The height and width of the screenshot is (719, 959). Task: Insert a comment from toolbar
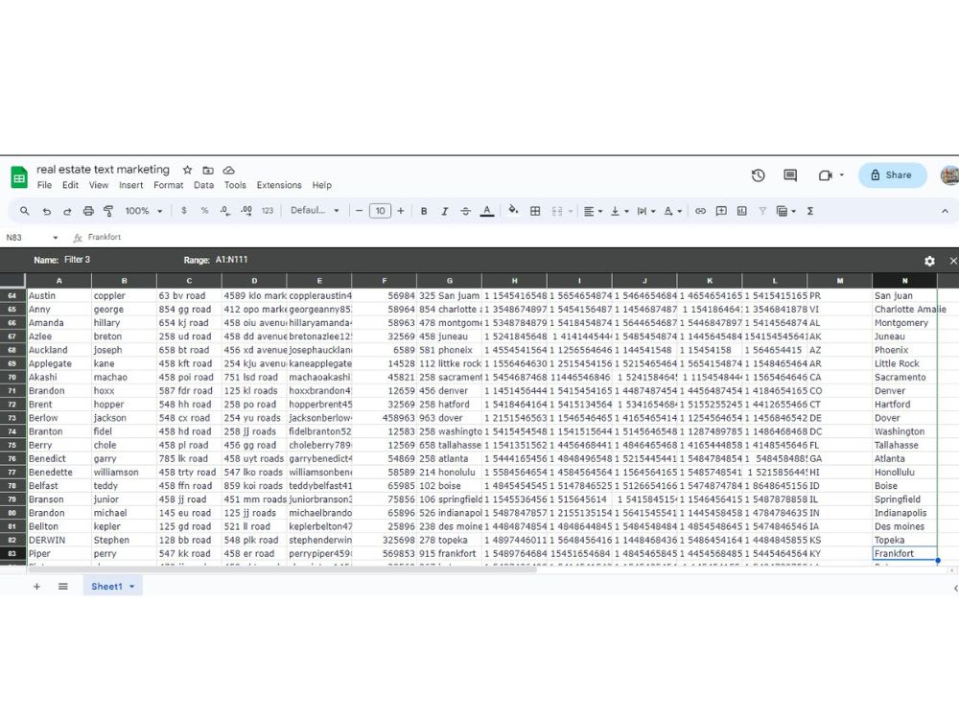[x=721, y=211]
